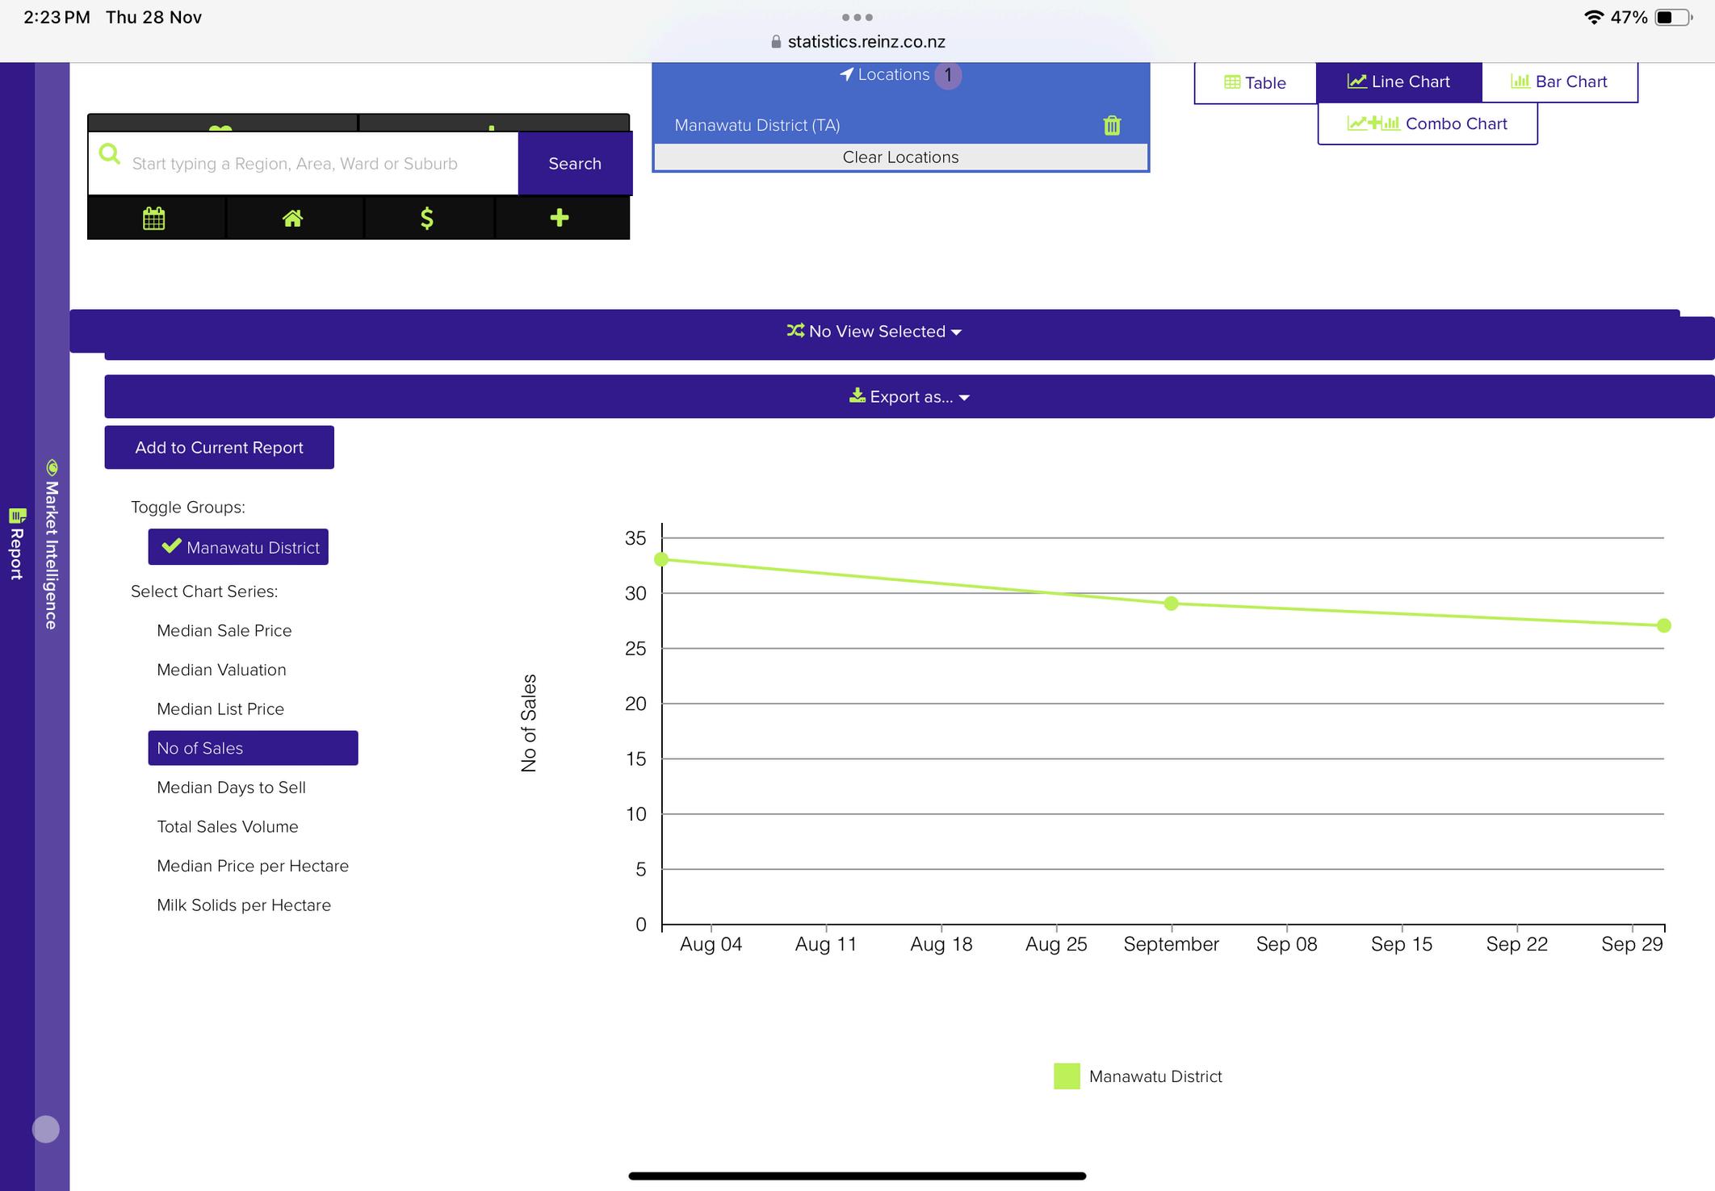Switch to the Table view tab
Screen dimensions: 1715x1191
tap(1255, 83)
